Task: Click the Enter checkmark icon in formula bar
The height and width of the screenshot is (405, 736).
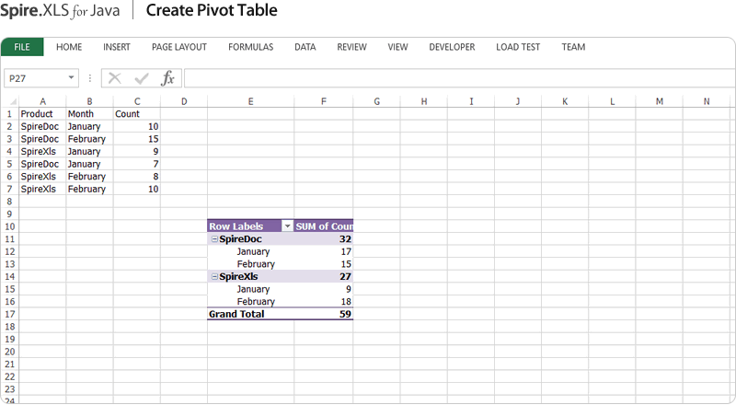Action: coord(141,78)
